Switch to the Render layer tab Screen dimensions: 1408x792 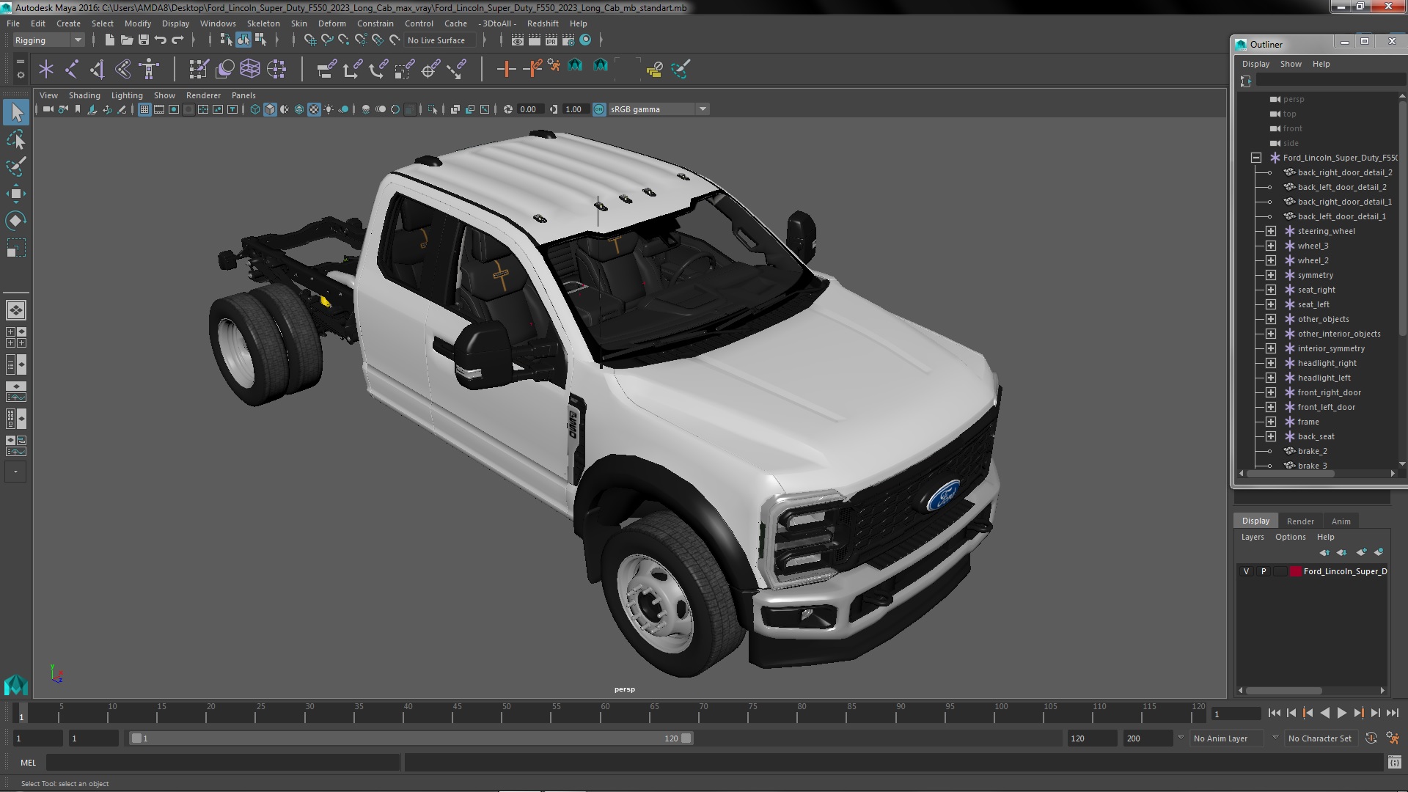coord(1300,521)
